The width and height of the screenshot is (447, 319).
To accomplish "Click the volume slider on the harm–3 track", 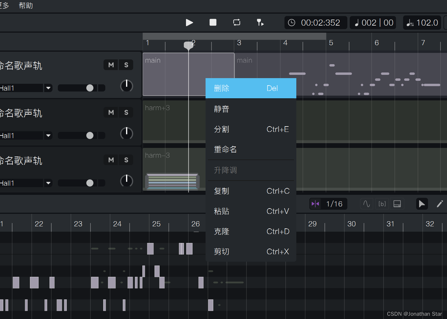I will 82,183.
